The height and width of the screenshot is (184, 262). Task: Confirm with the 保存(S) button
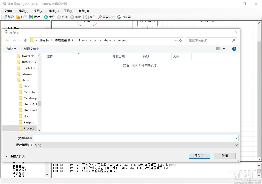[x=199, y=156]
